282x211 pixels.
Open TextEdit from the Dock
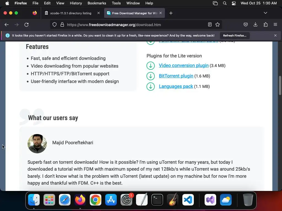coord(142,200)
